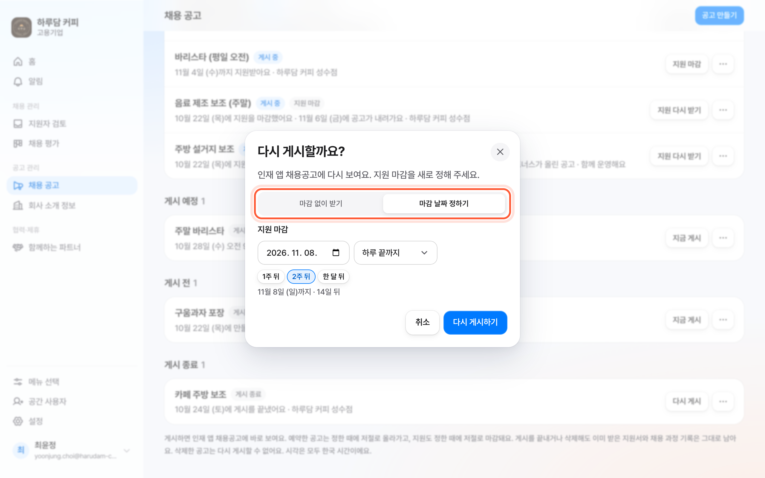Click the 주말 바리스타 posting title
This screenshot has height=478, width=765.
click(200, 231)
